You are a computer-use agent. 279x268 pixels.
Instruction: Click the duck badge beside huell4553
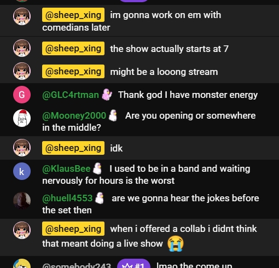(100, 198)
